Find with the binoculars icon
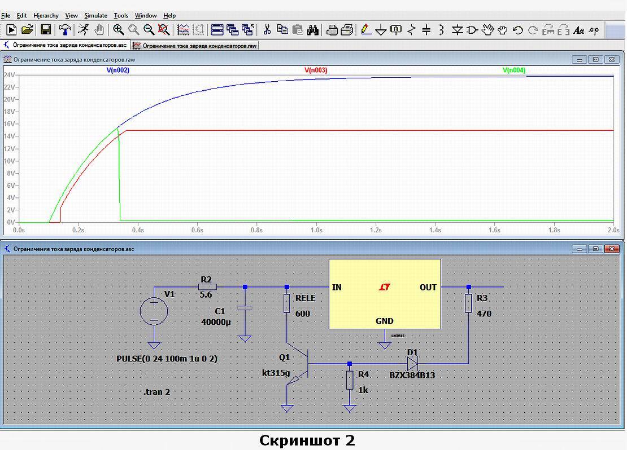 pos(313,30)
